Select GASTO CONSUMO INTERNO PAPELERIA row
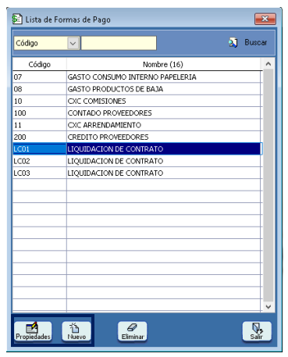 163,77
